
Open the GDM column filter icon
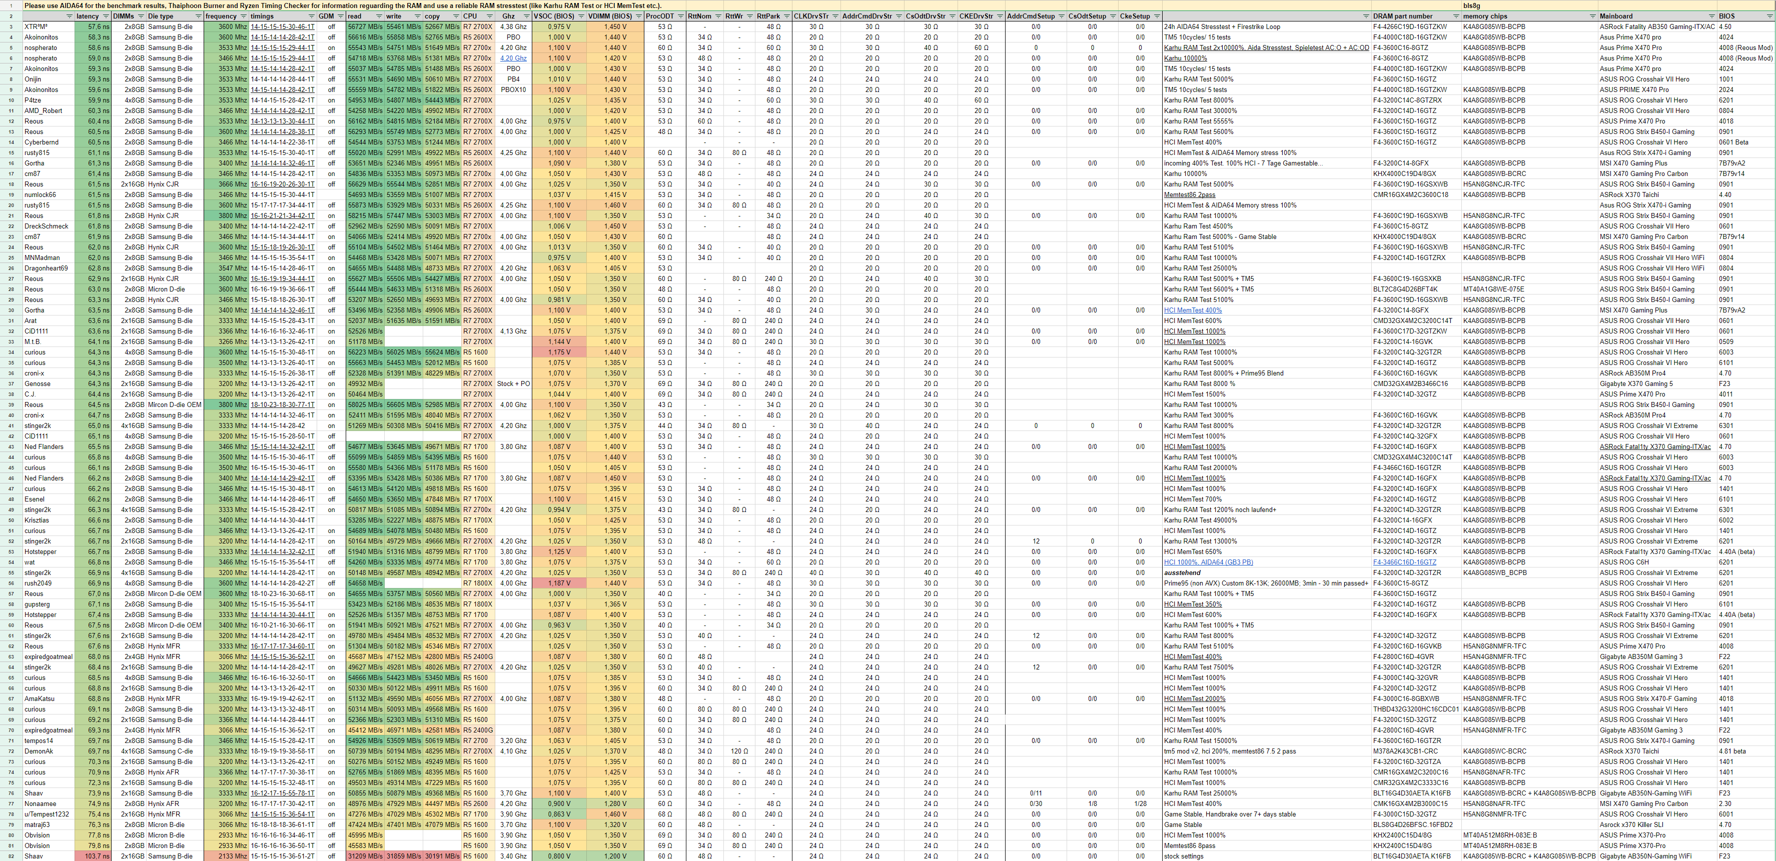(341, 16)
